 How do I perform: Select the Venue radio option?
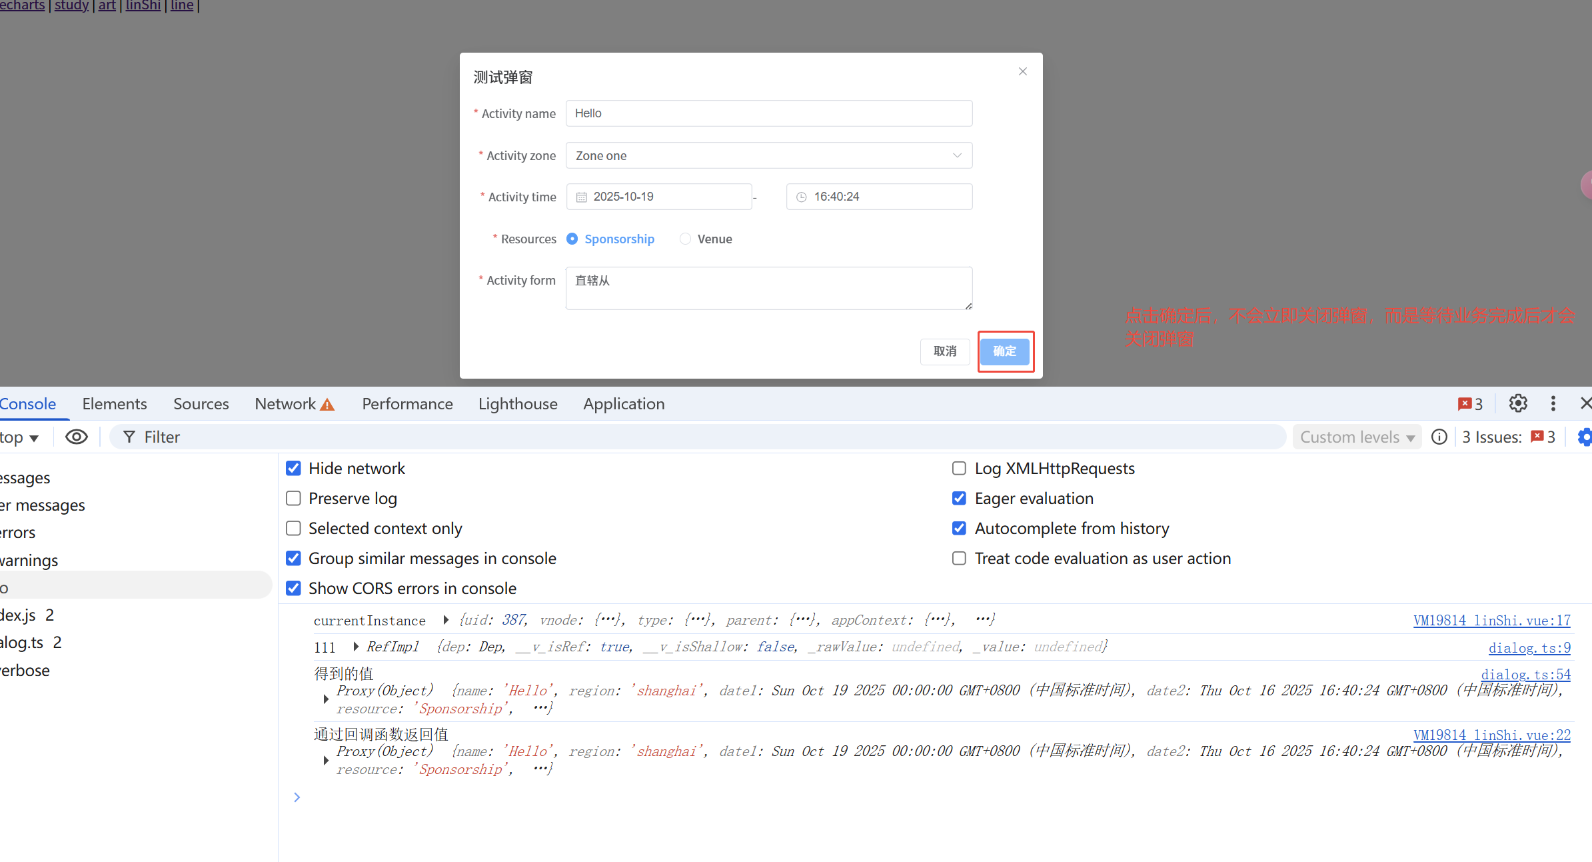tap(686, 239)
